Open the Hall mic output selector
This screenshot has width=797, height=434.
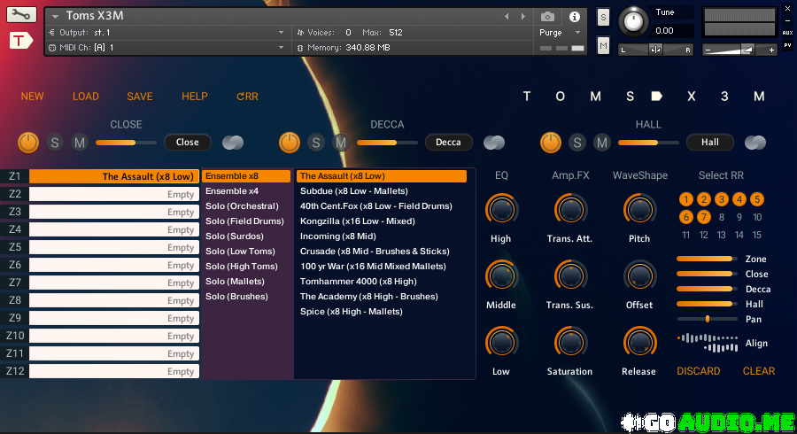[710, 143]
